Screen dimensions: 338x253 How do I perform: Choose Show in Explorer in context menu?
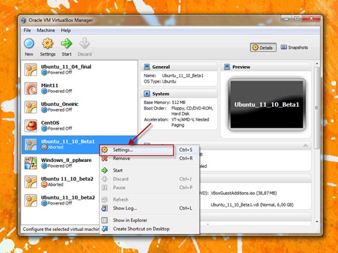(x=149, y=220)
